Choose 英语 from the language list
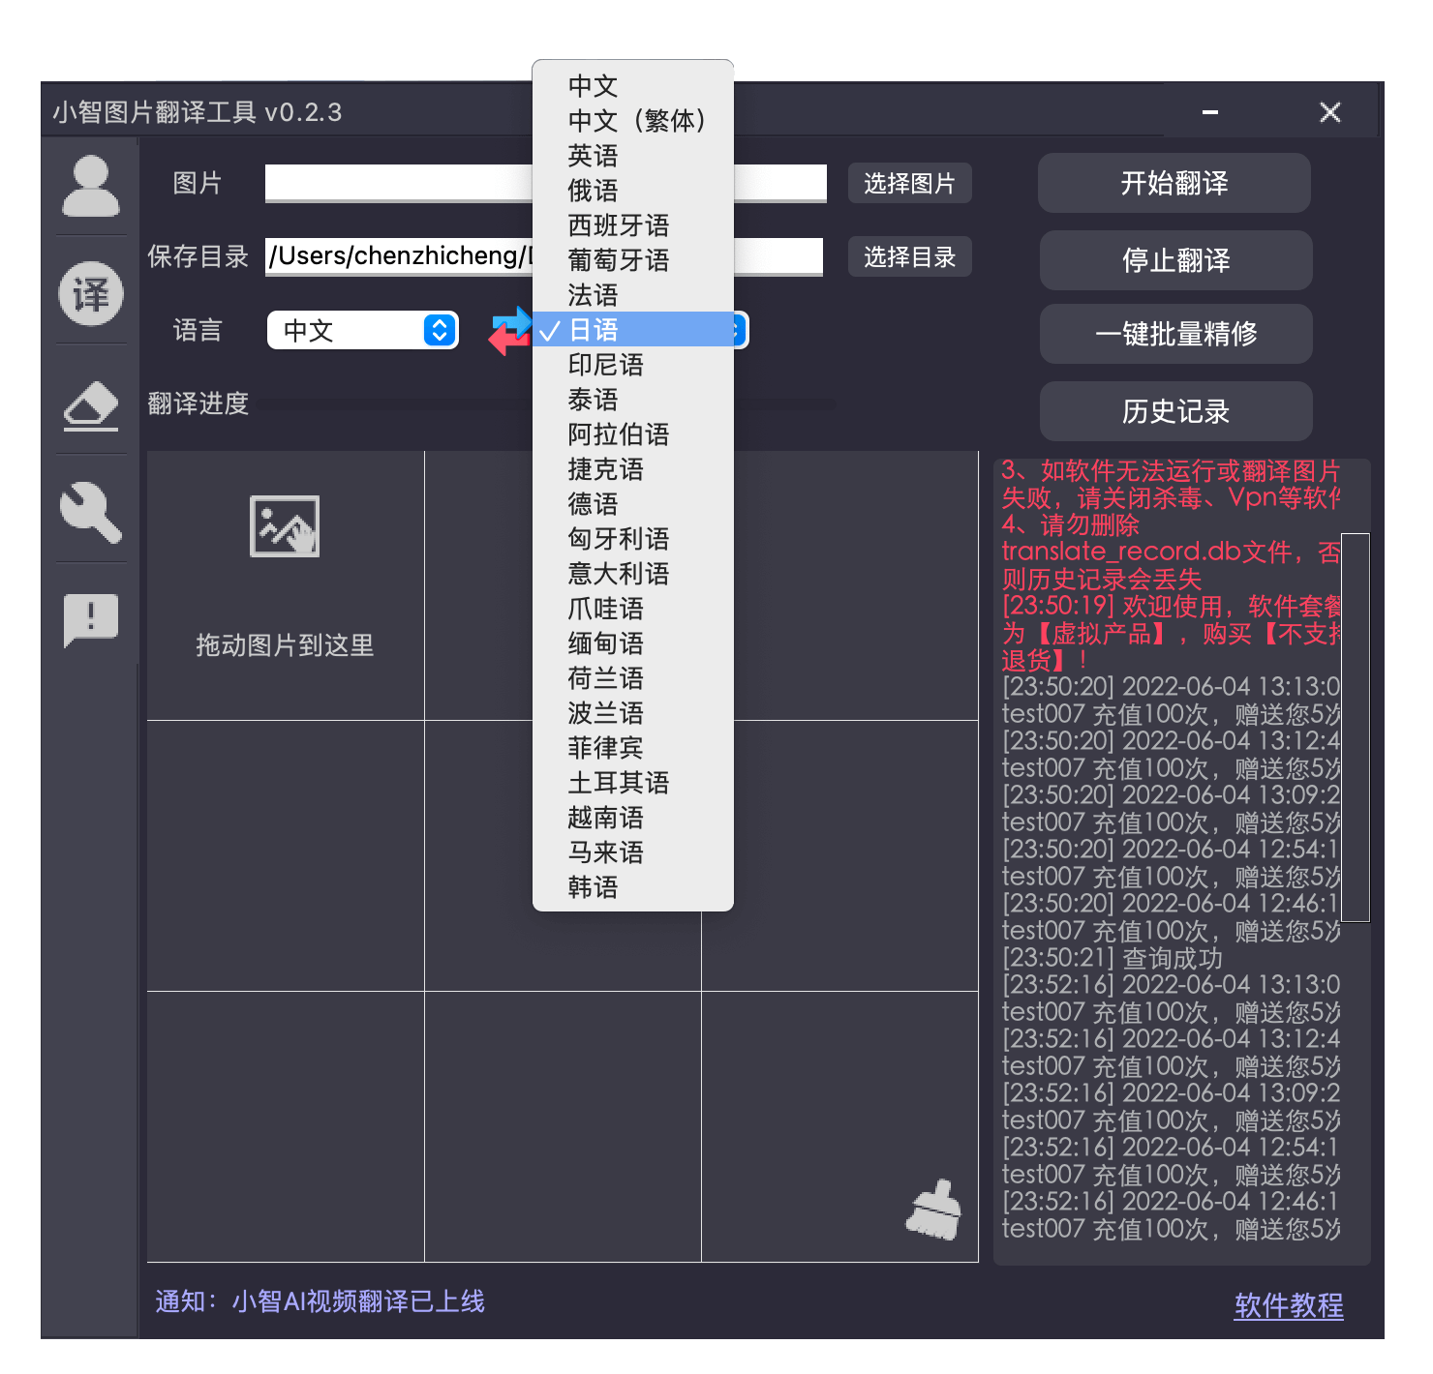This screenshot has width=1433, height=1374. click(633, 156)
